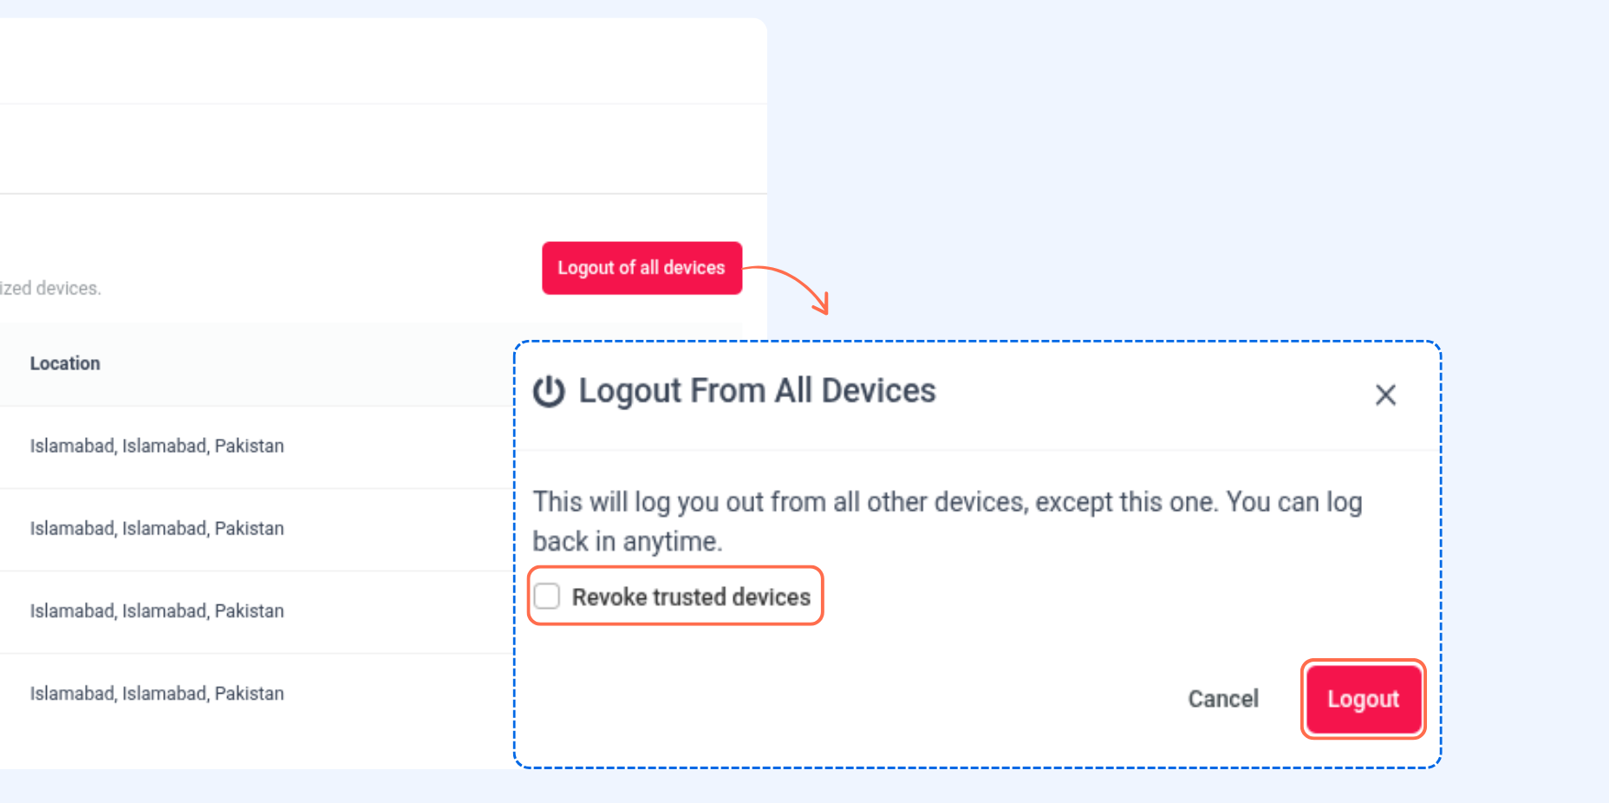Click the Revoke trusted devices label text

(691, 597)
